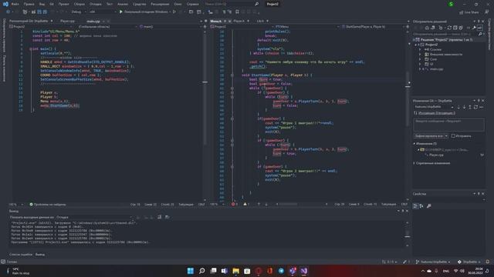Switch to the Lib.h tab
Viewport: 494px width, 277px height.
tap(260, 21)
